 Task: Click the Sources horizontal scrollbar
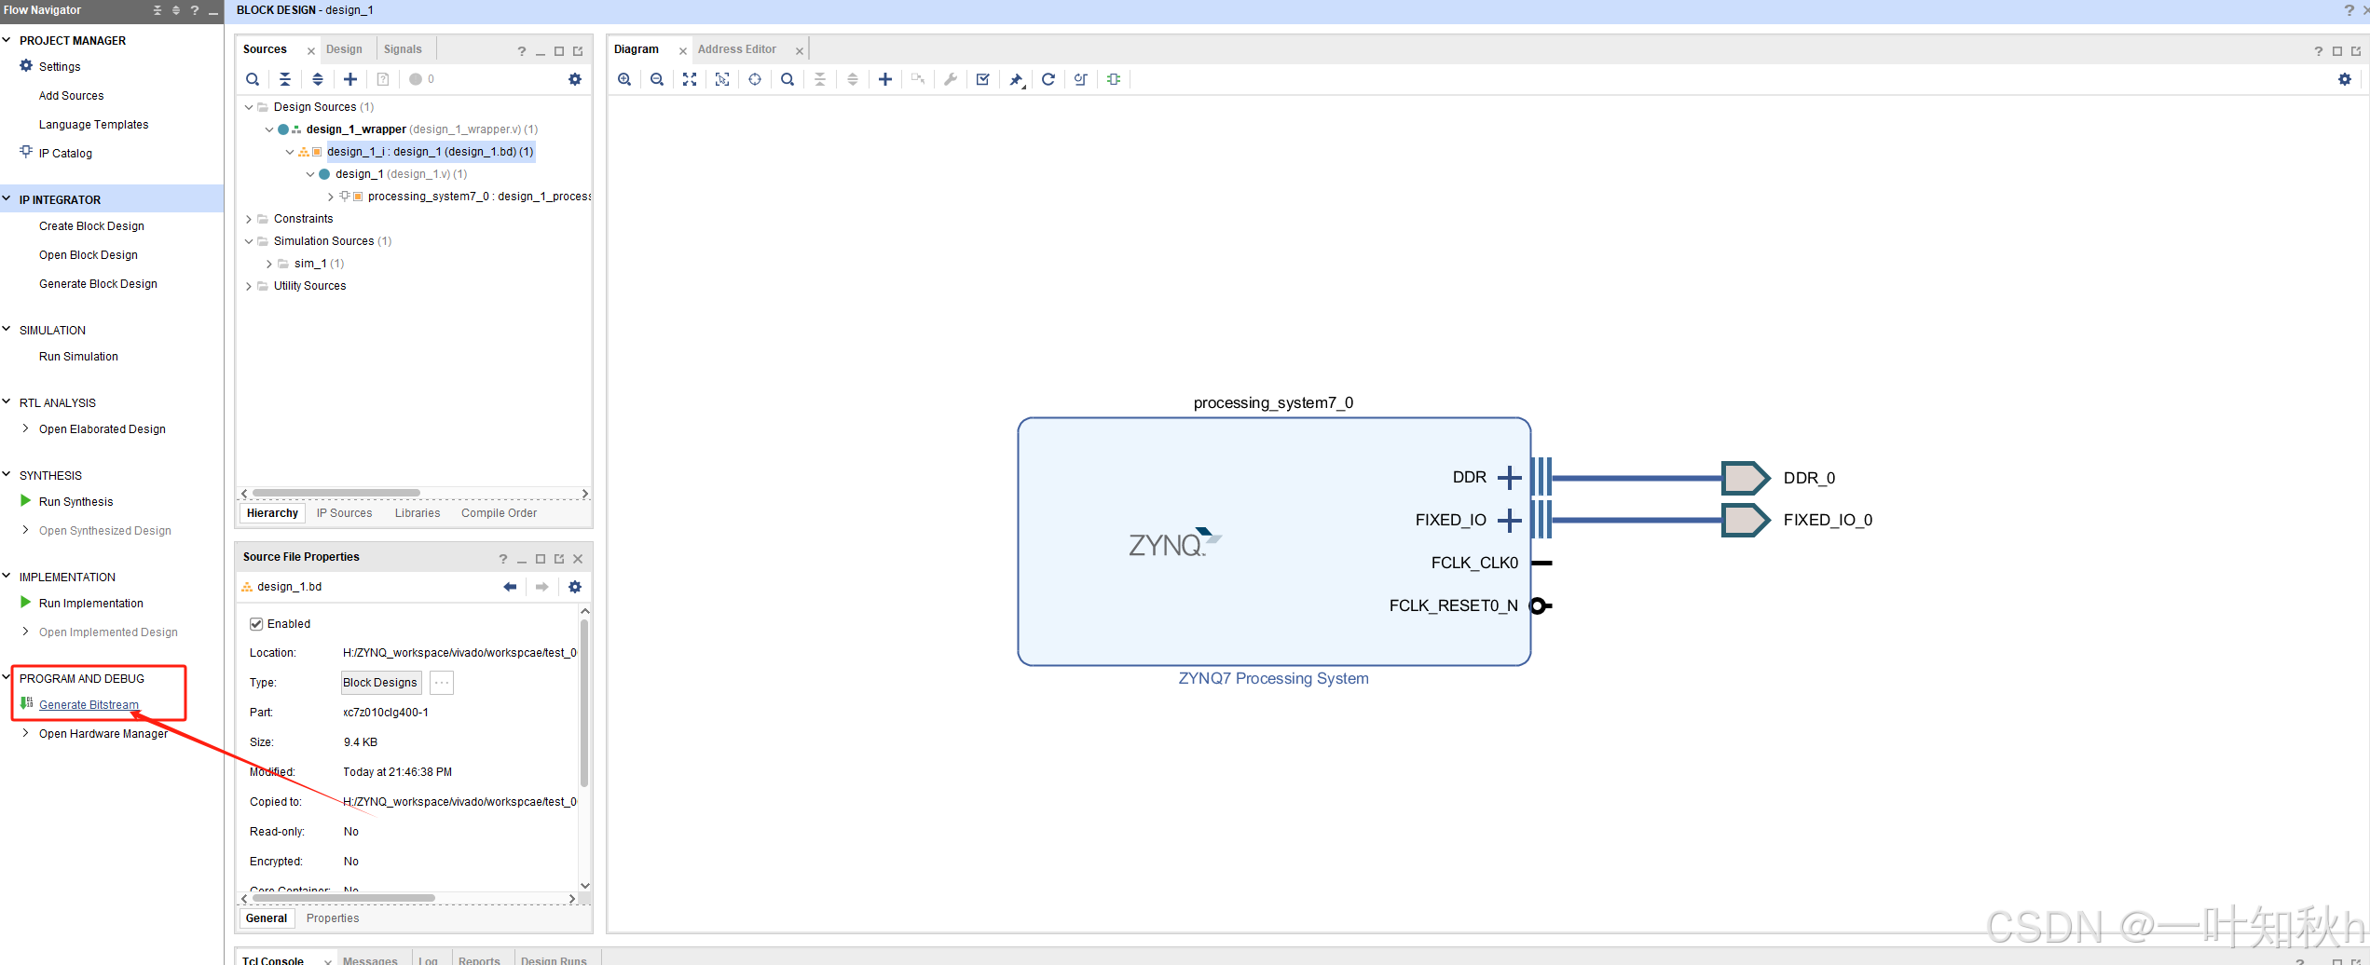click(336, 494)
